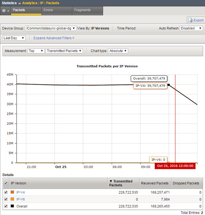Toggle the Overall row checkbox
Image resolution: width=205 pixels, height=215 pixels.
(5, 206)
